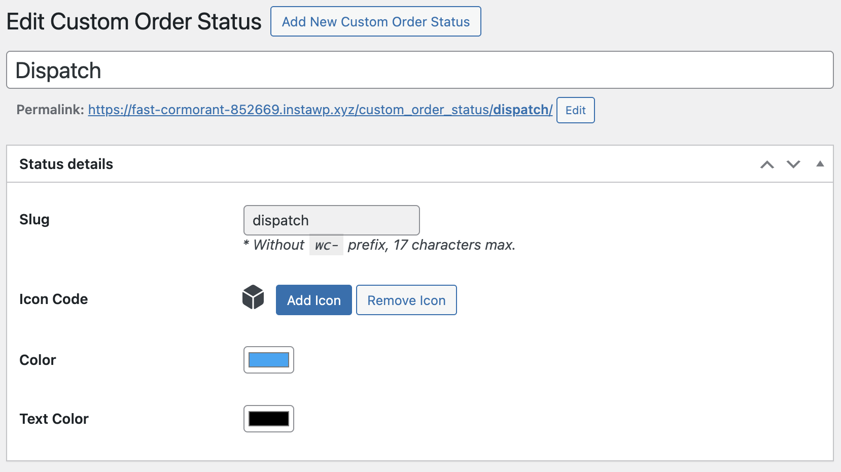Click the wc- prefix code text
Screen dimensions: 841x472
[326, 245]
